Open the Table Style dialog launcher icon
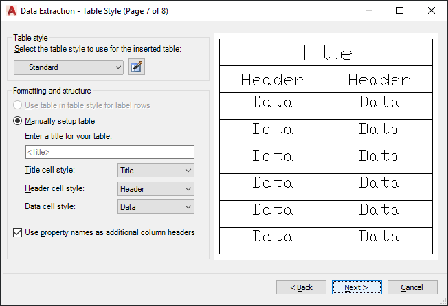 [x=137, y=67]
